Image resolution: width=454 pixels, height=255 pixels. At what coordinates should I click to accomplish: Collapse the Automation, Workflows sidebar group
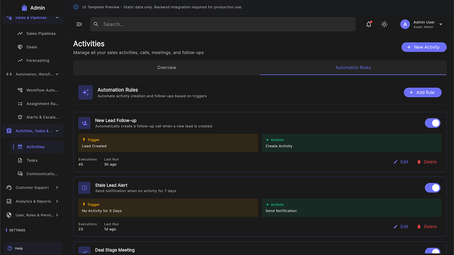[57, 74]
